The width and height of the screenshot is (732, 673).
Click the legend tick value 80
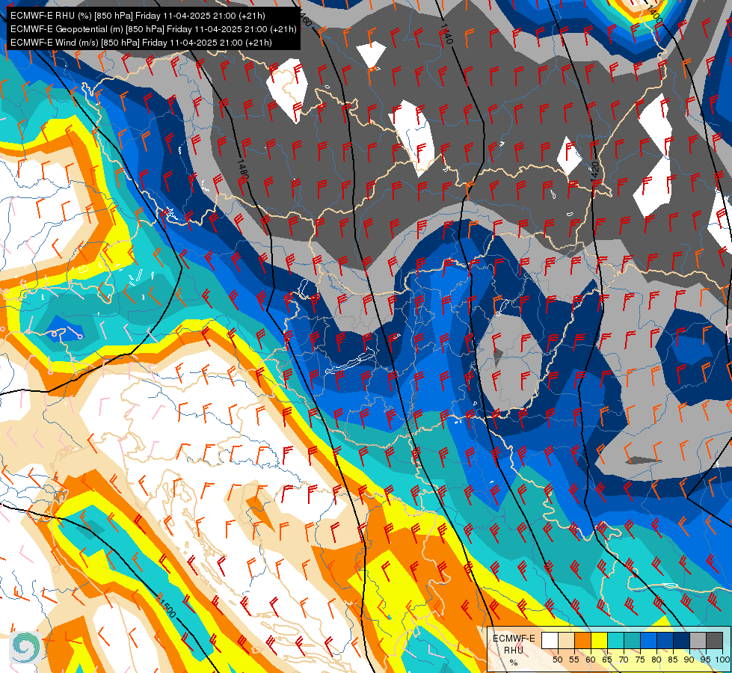point(656,660)
